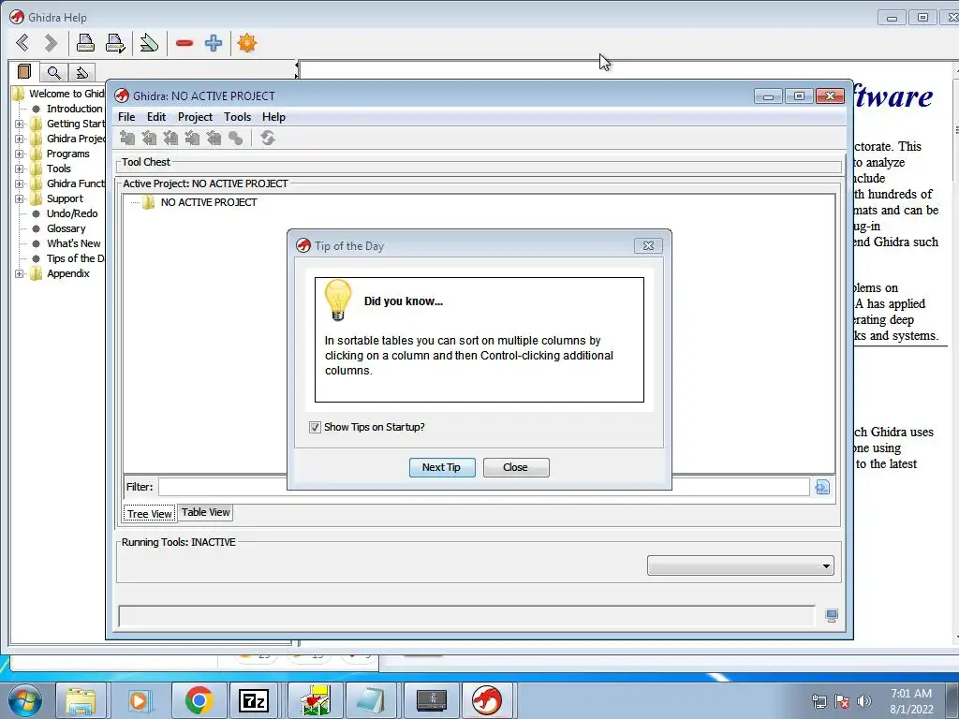
Task: Click the console monitor icon at bottom right
Action: (832, 616)
